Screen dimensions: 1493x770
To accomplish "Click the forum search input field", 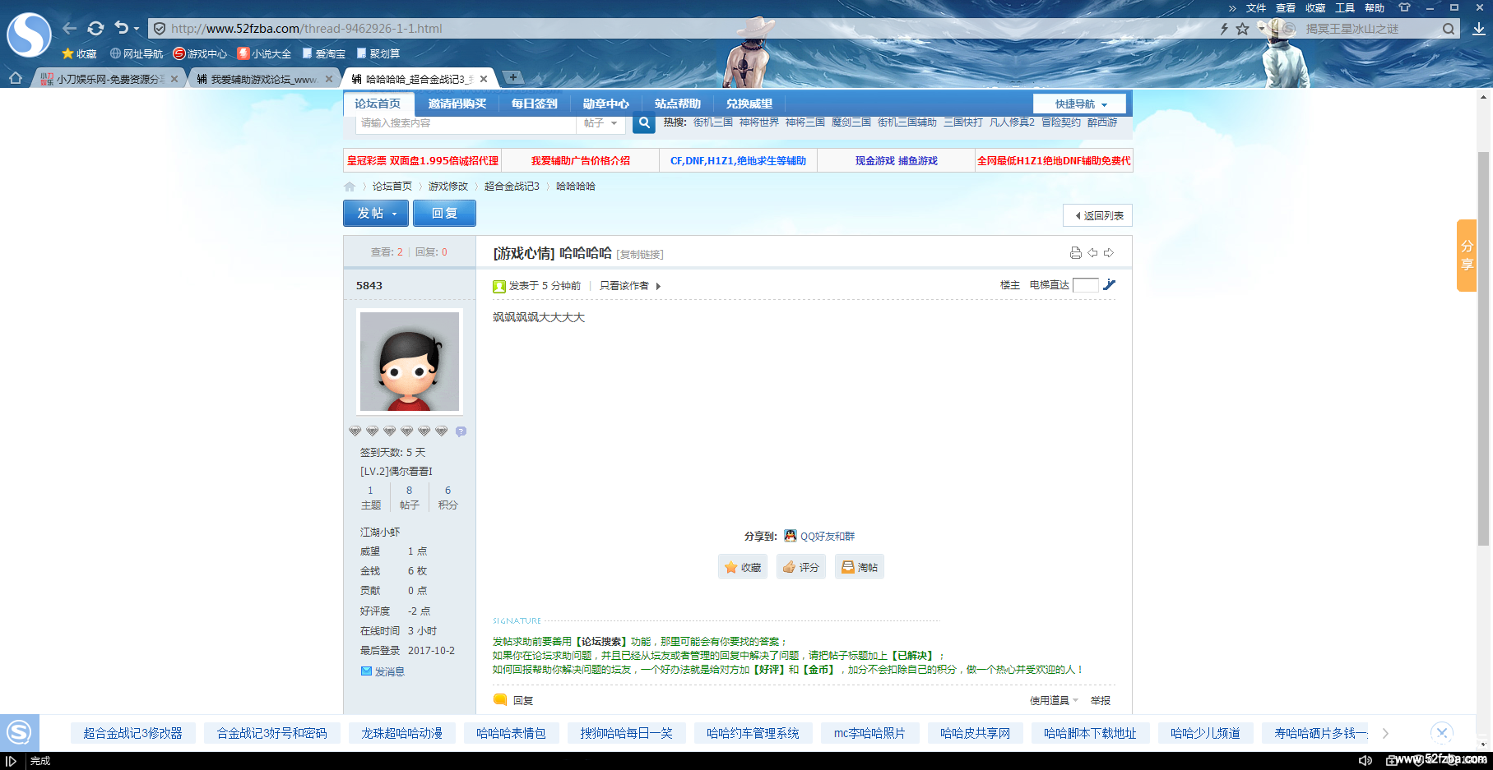I will (466, 123).
